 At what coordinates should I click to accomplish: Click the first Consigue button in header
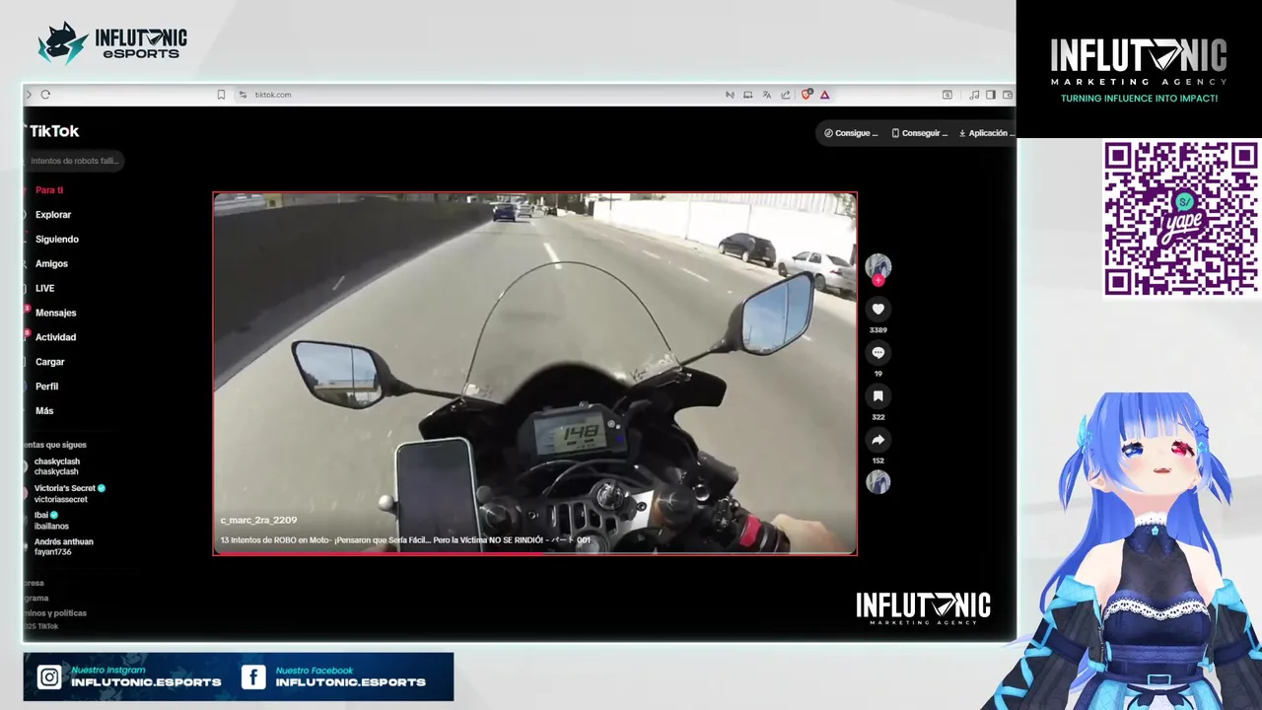coord(851,133)
